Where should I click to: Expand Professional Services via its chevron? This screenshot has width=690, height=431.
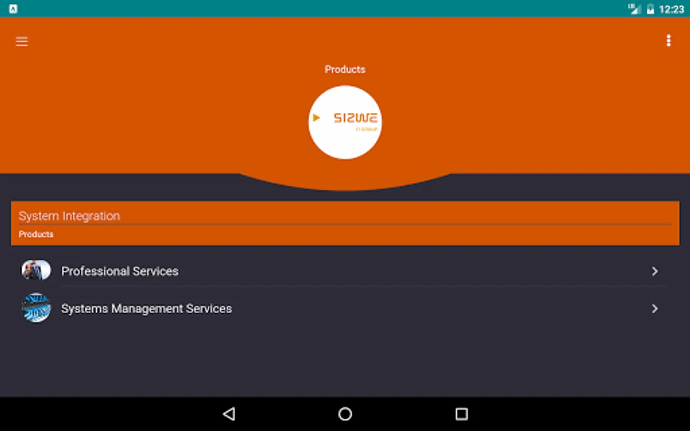[x=655, y=272]
